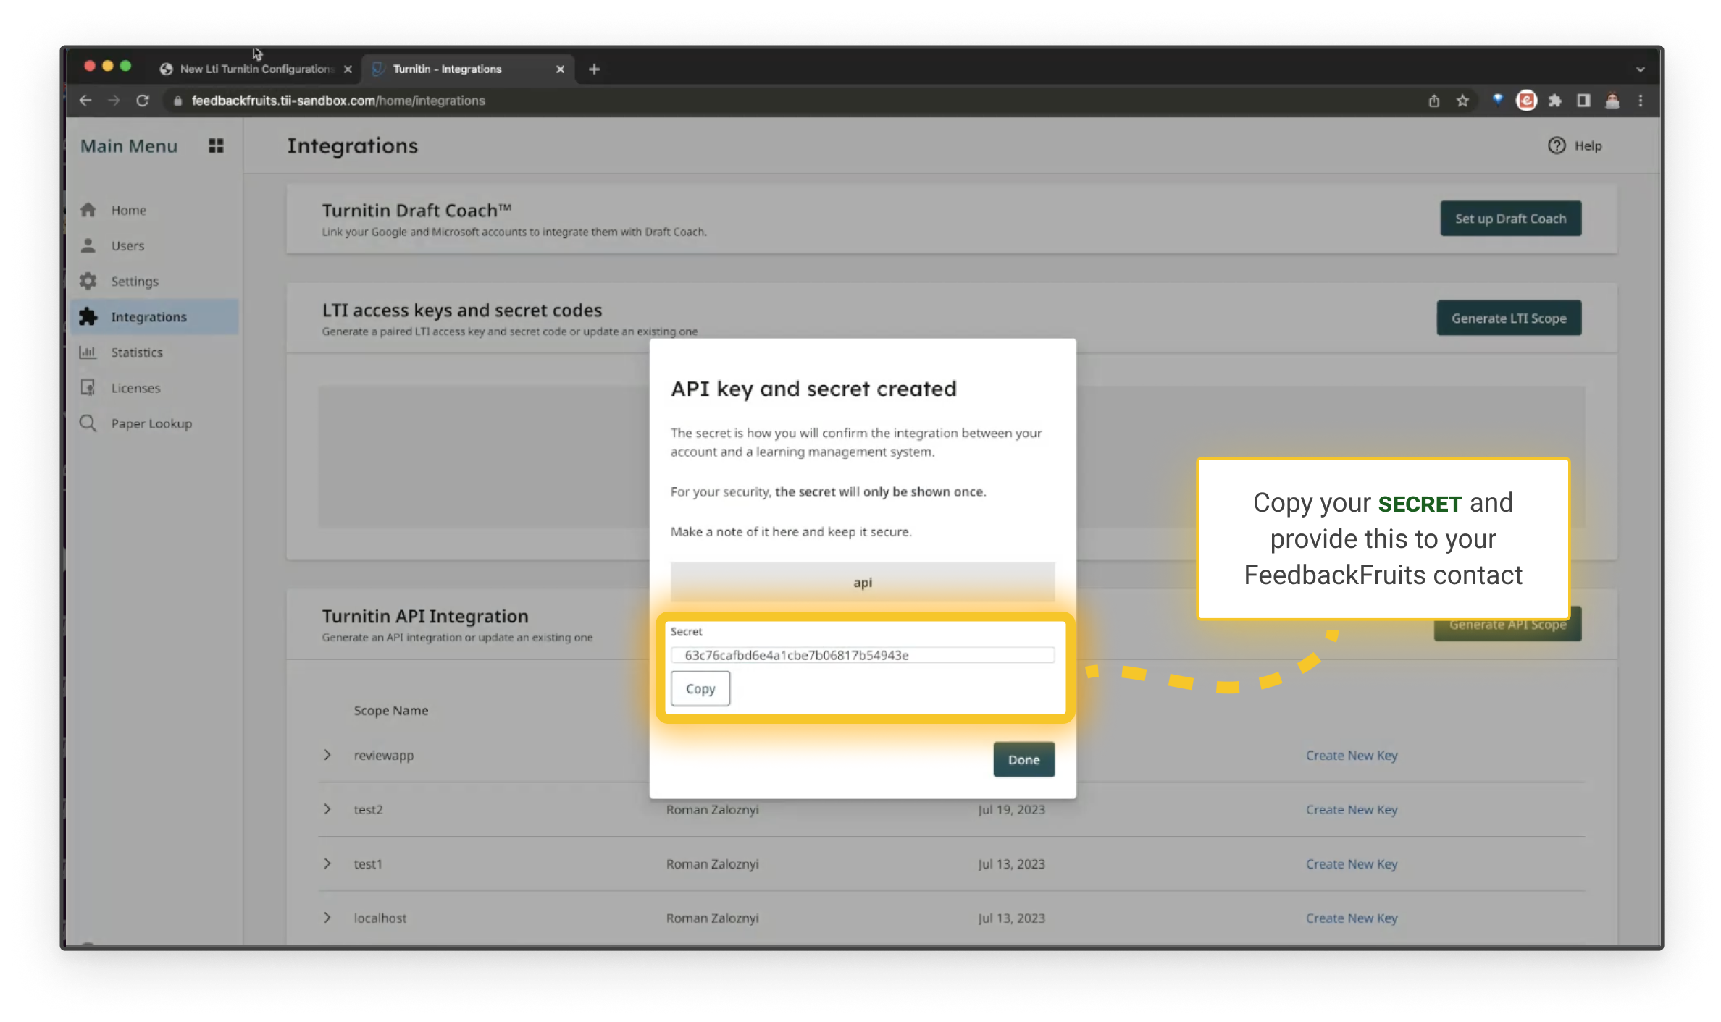Click the browser Back arrow
The image size is (1721, 1022).
coord(85,101)
